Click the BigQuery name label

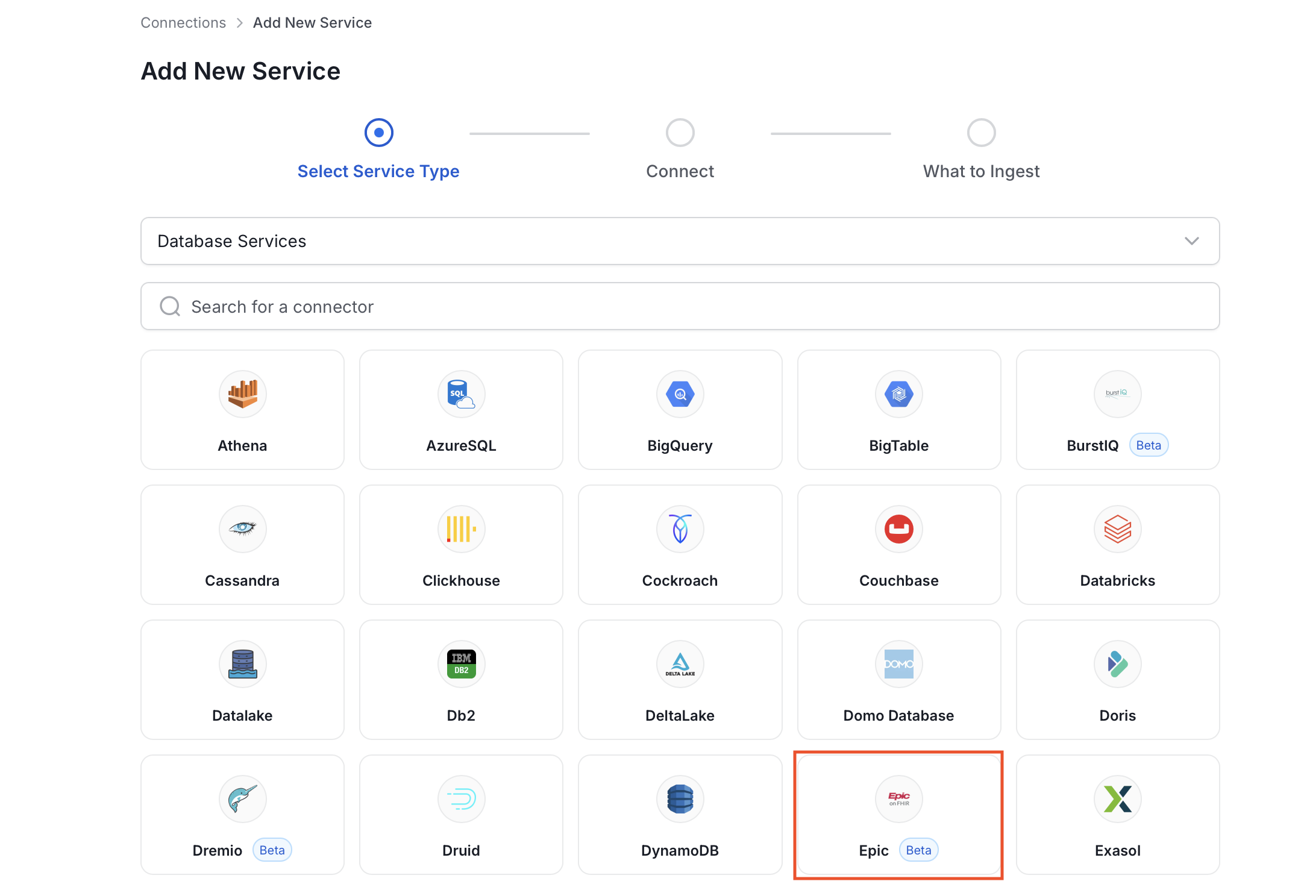[680, 446]
